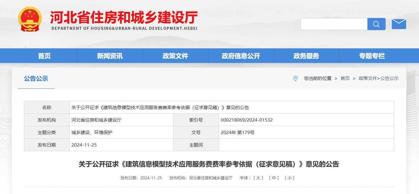Open the envelope mail icon
Image resolution: width=419 pixels, height=194 pixels.
[399, 24]
